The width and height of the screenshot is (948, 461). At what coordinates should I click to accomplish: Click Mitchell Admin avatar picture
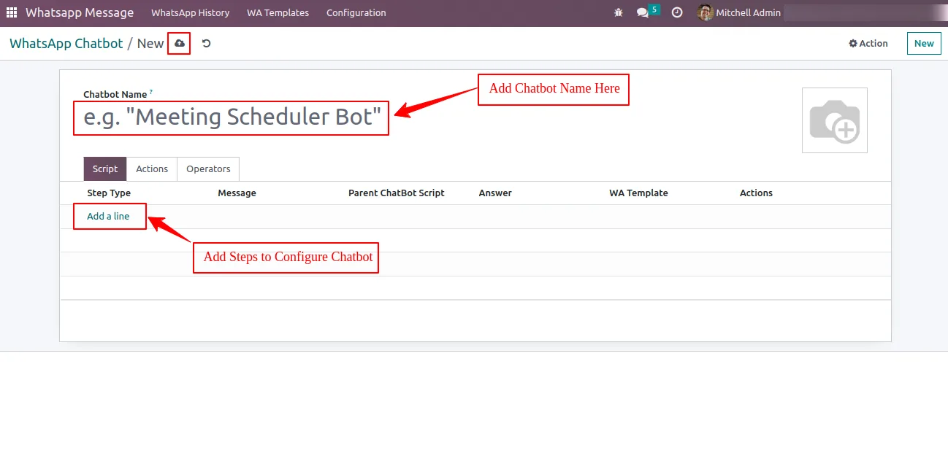(705, 12)
